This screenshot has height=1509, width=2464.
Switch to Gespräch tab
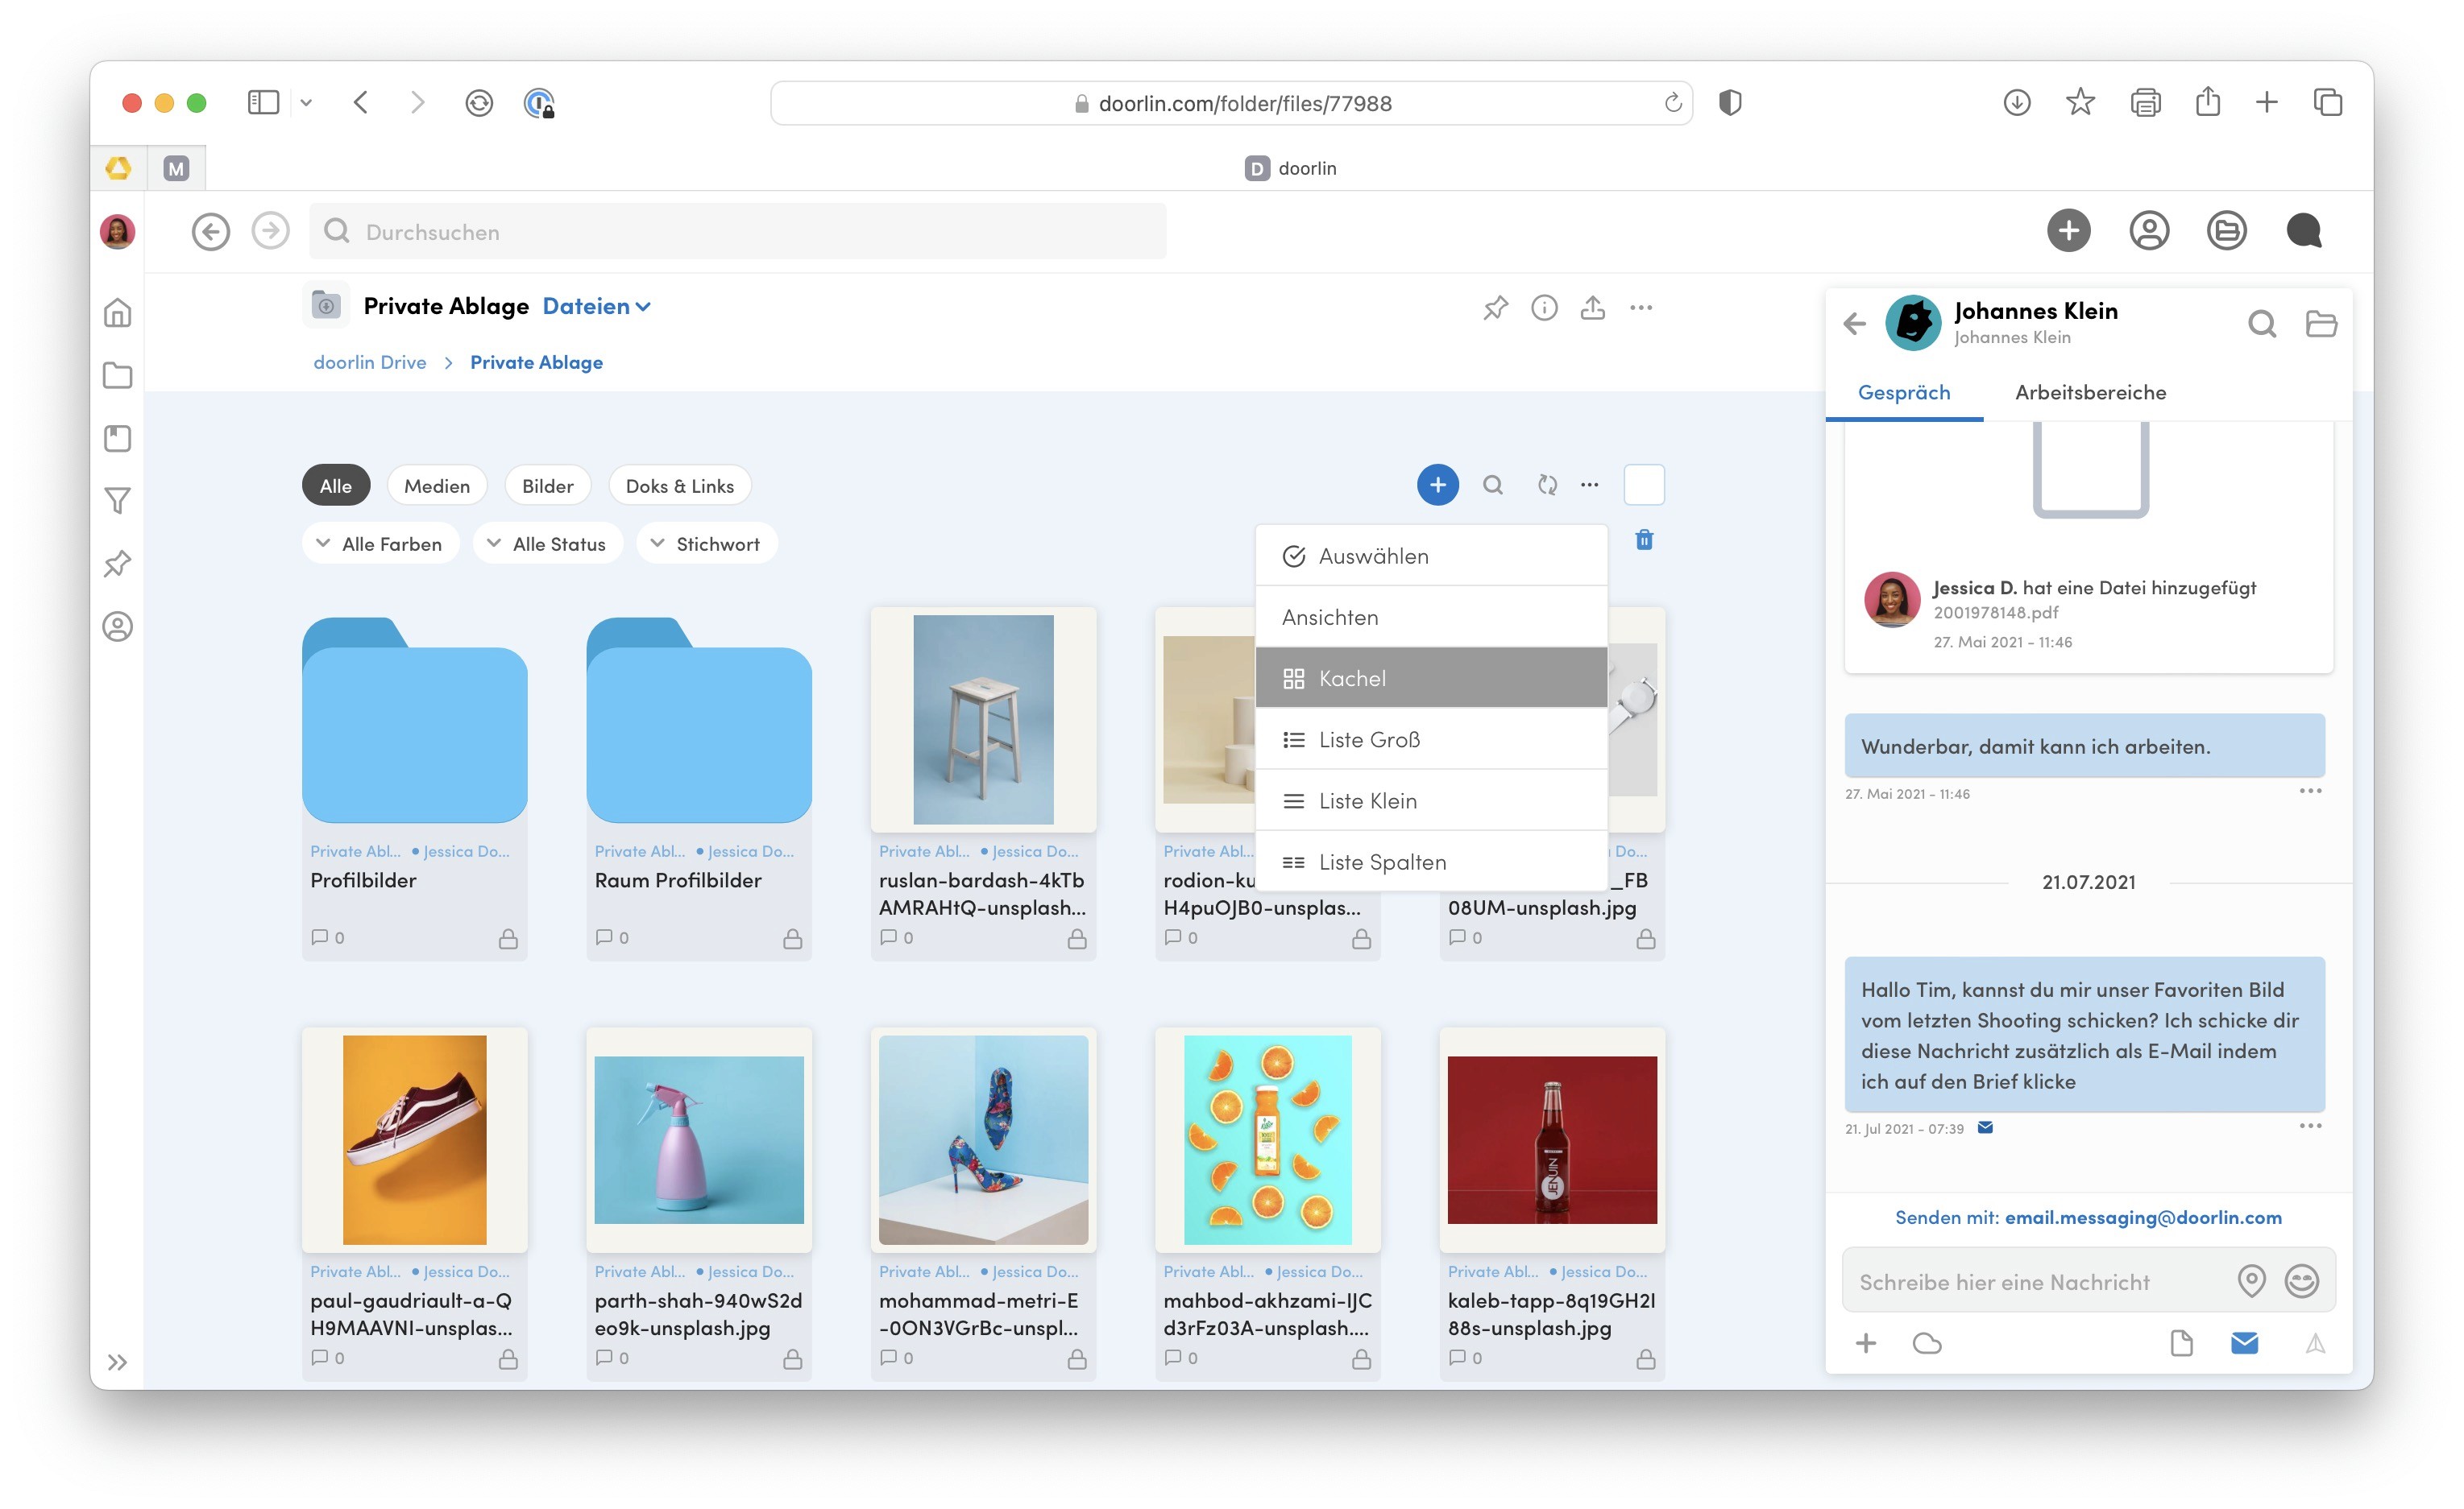coord(1904,393)
